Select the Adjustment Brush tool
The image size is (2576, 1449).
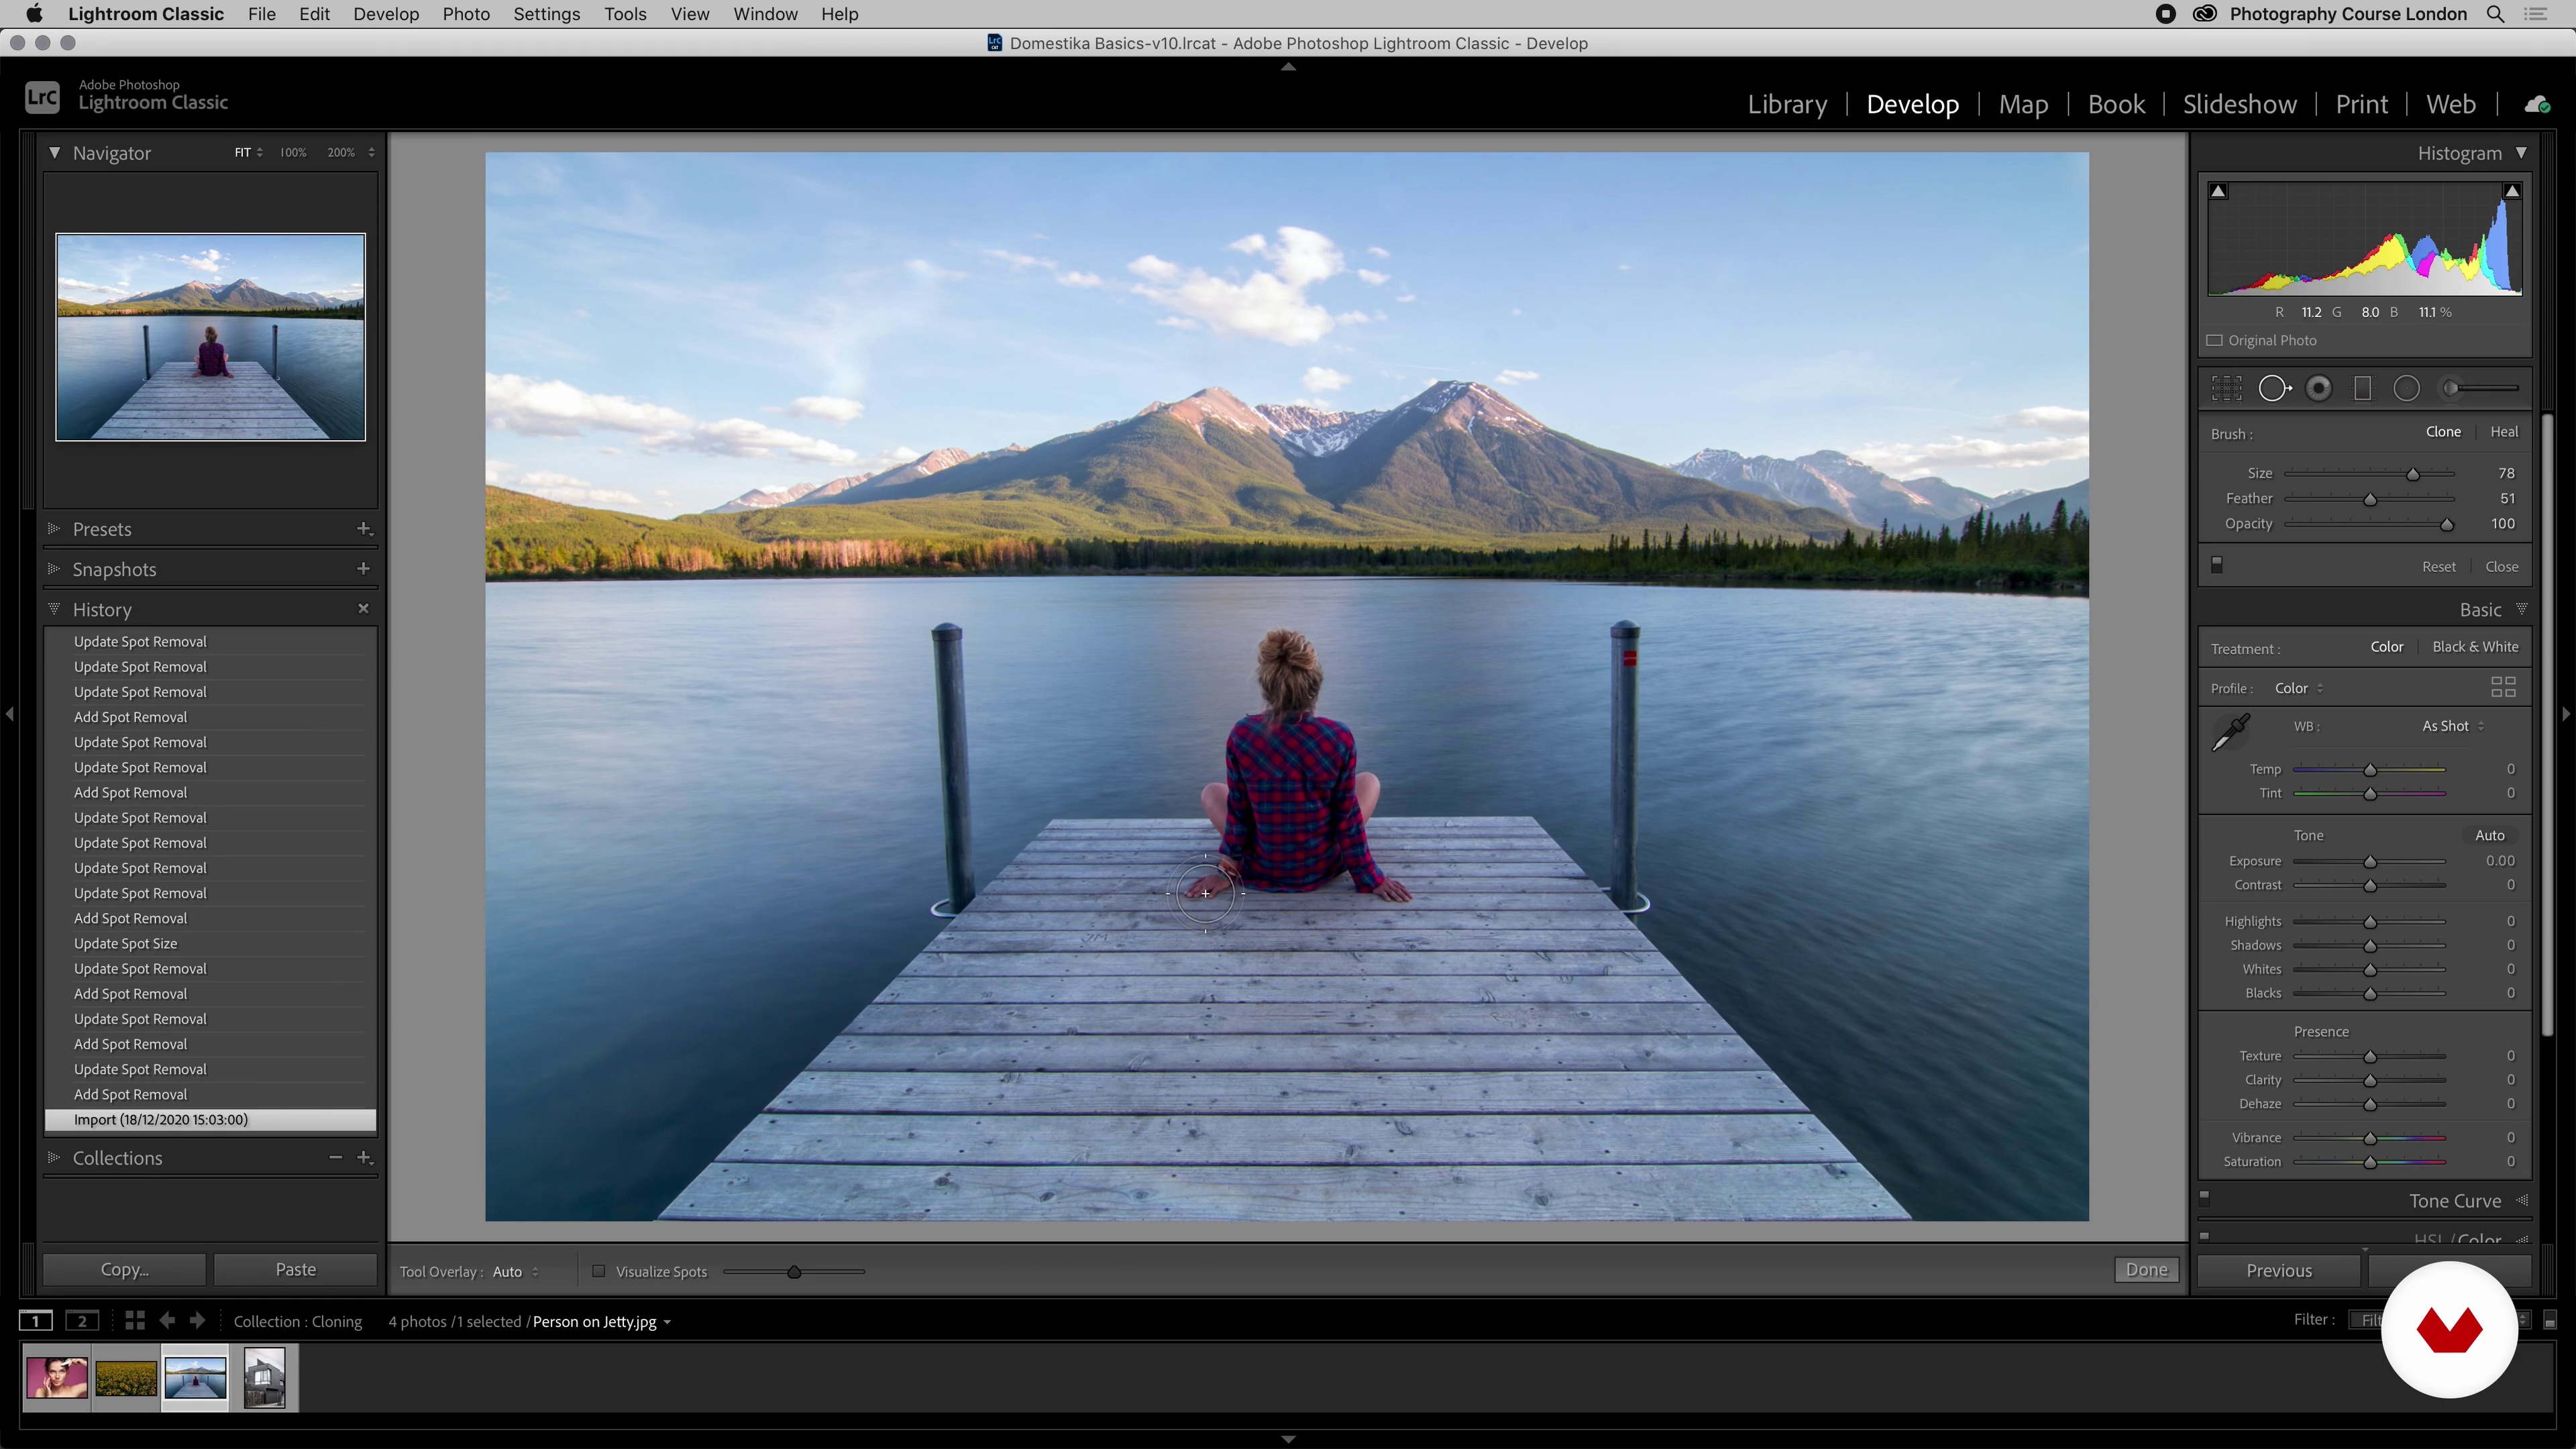click(x=2480, y=388)
